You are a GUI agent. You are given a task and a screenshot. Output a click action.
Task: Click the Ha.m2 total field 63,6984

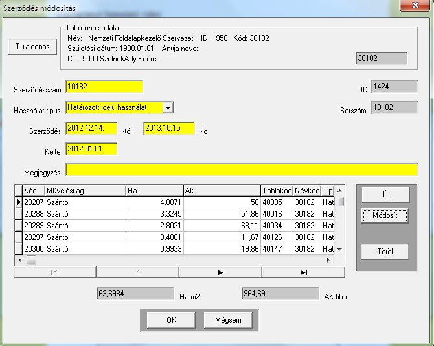pos(135,294)
